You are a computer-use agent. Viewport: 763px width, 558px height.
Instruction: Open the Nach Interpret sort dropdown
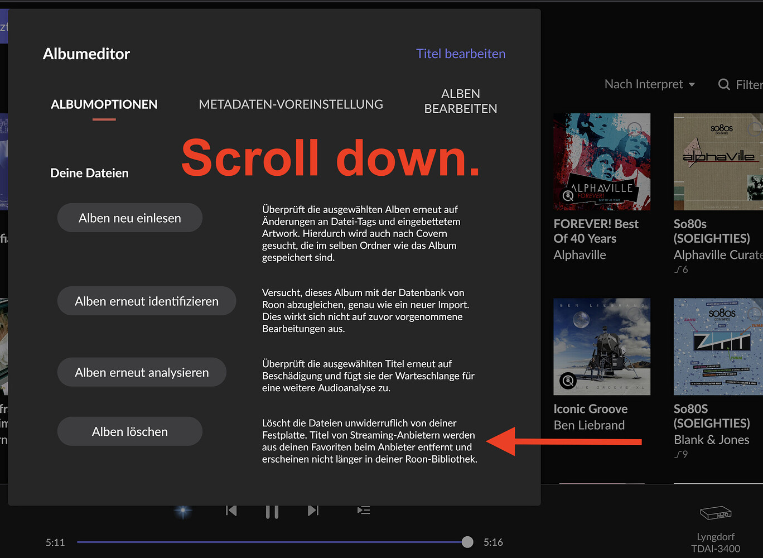[650, 84]
